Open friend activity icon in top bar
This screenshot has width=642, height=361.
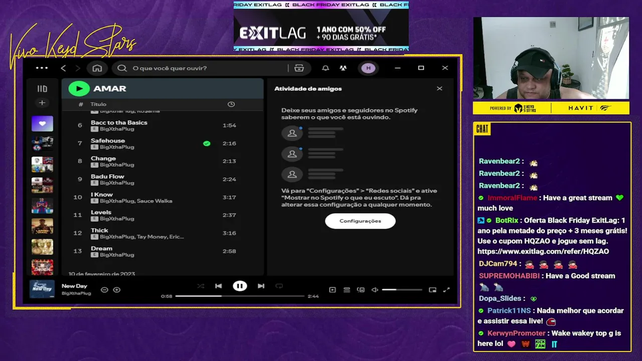343,68
